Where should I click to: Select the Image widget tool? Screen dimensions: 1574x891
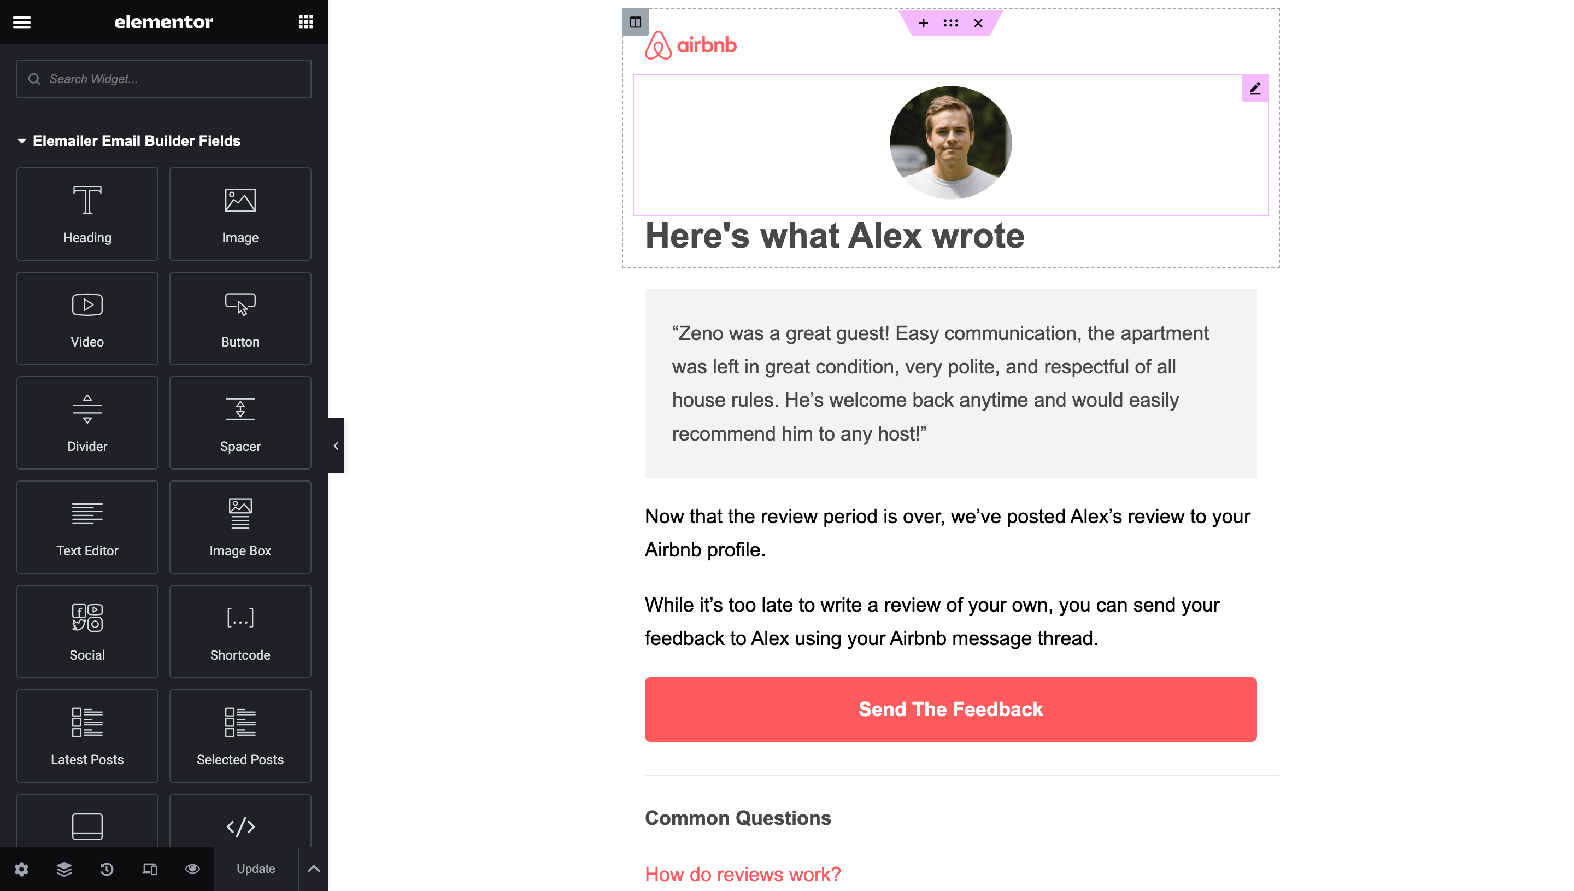[x=239, y=213]
